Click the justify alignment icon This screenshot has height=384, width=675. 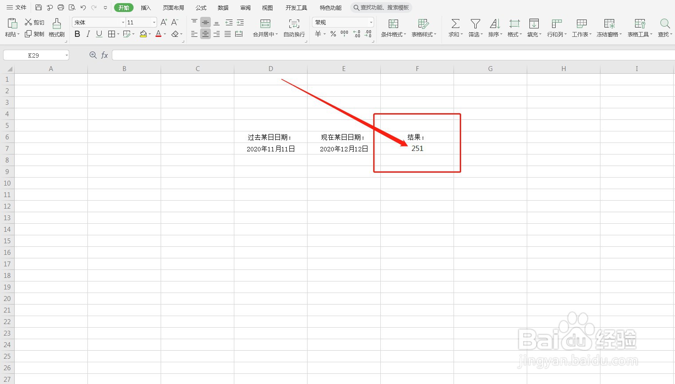[228, 34]
